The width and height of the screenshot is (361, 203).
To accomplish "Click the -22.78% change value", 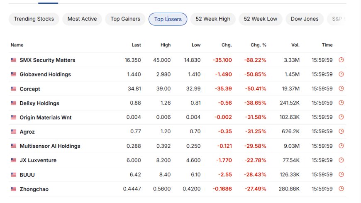I will click(255, 160).
